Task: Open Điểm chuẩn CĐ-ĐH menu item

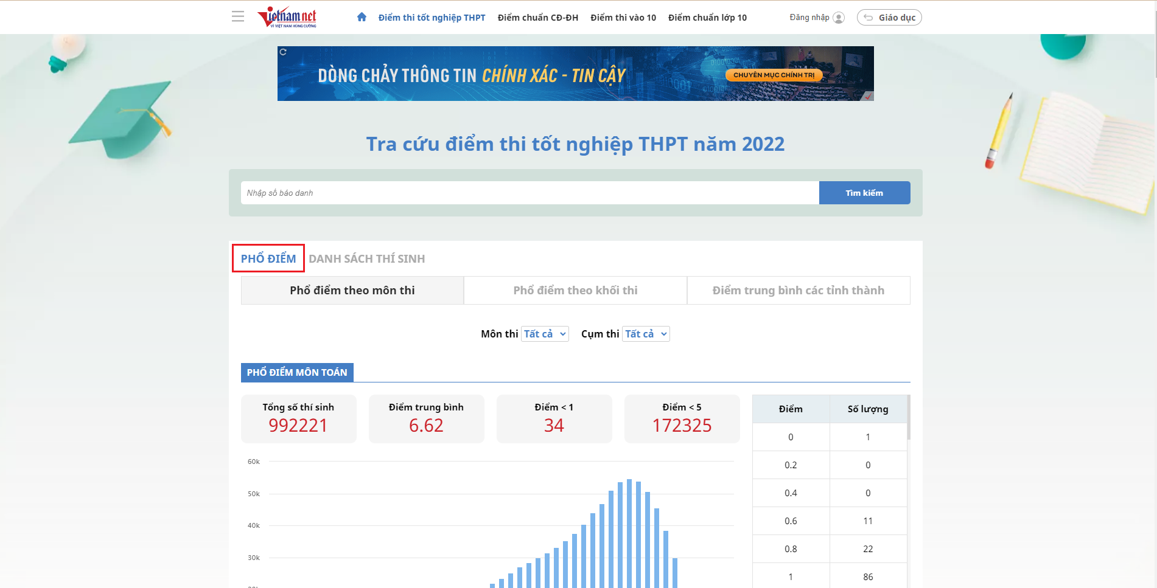Action: tap(537, 18)
